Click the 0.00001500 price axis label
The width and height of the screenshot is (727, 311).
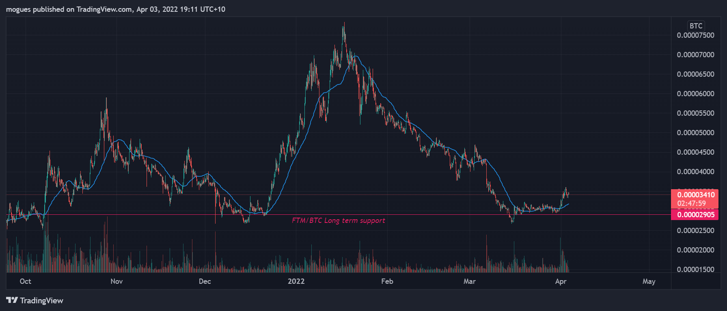point(695,270)
